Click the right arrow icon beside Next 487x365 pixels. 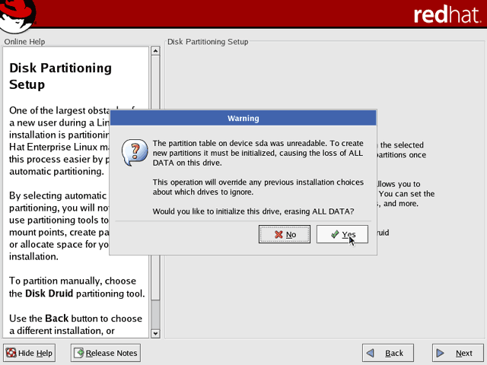pos(441,353)
